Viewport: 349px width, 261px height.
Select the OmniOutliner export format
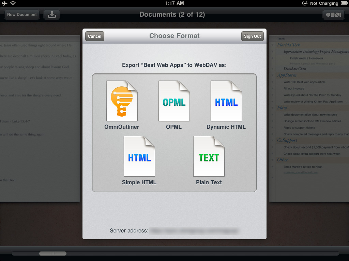point(122,101)
